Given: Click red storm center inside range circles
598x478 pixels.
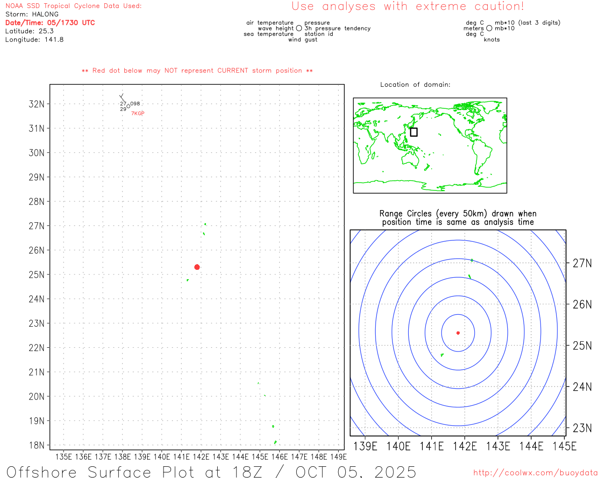Looking at the screenshot, I should click(458, 333).
